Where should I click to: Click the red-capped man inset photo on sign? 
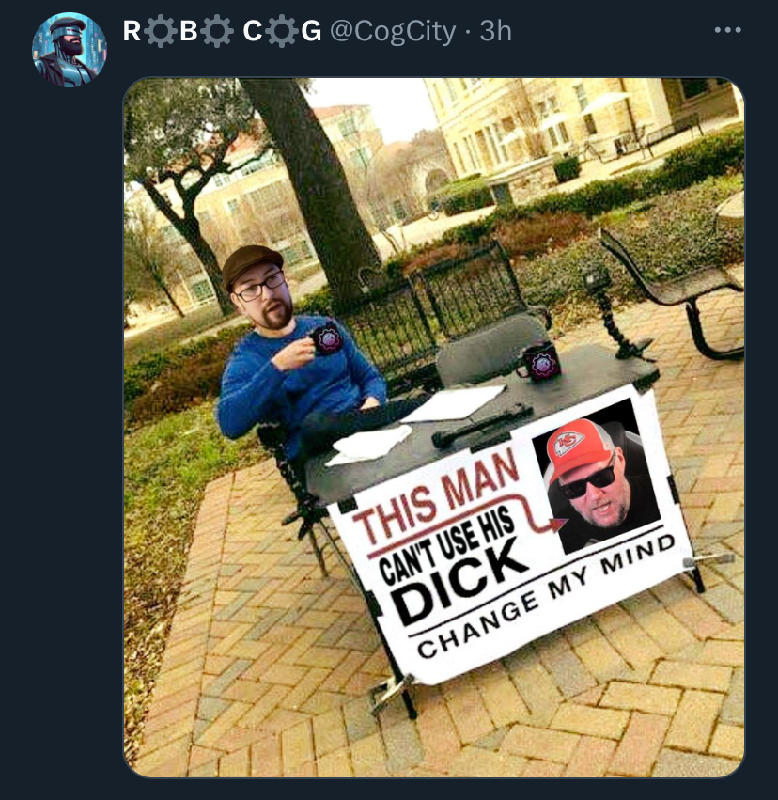[596, 475]
